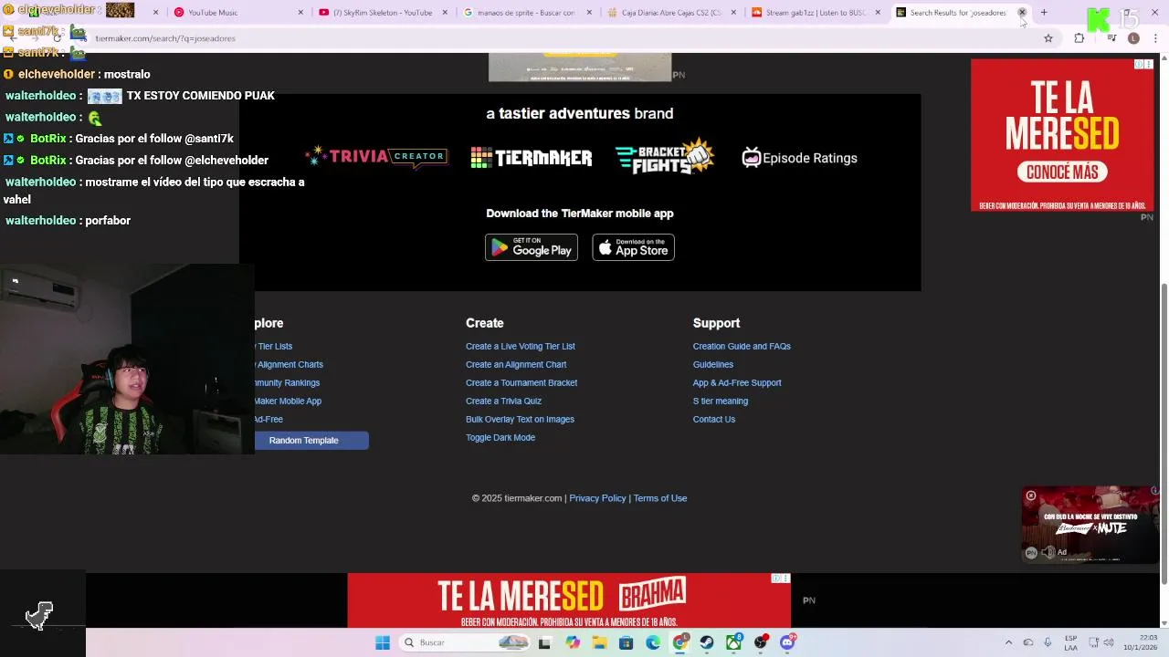The height and width of the screenshot is (657, 1169).
Task: Open the ESP LAA language indicator
Action: tap(1071, 642)
